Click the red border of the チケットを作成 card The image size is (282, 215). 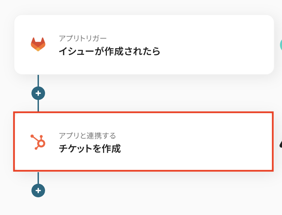pos(143,113)
